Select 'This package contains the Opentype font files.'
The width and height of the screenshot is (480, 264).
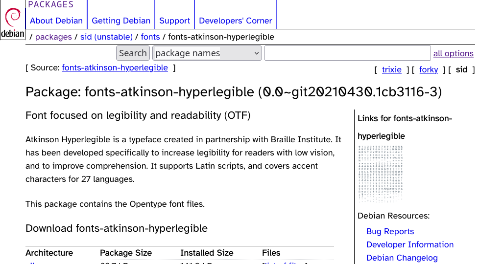(115, 204)
